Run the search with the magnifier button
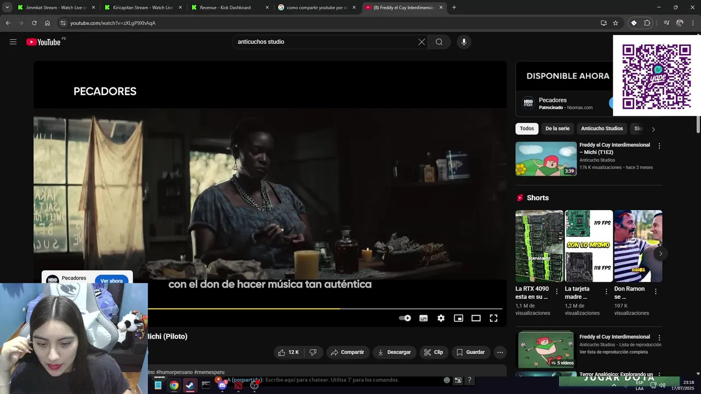Image resolution: width=701 pixels, height=394 pixels. click(x=439, y=42)
